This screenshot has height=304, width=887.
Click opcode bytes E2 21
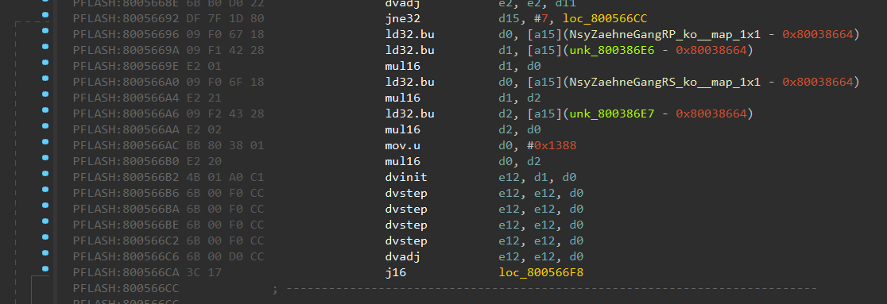[203, 98]
